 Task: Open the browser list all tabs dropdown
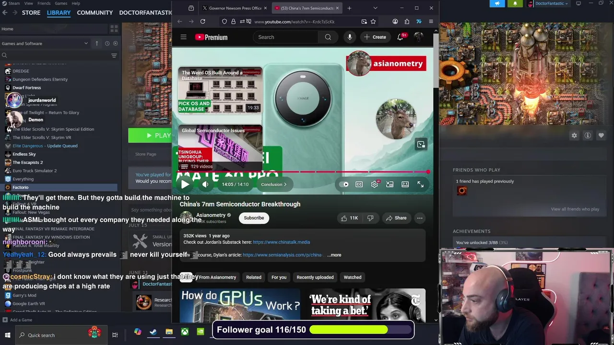coord(375,8)
